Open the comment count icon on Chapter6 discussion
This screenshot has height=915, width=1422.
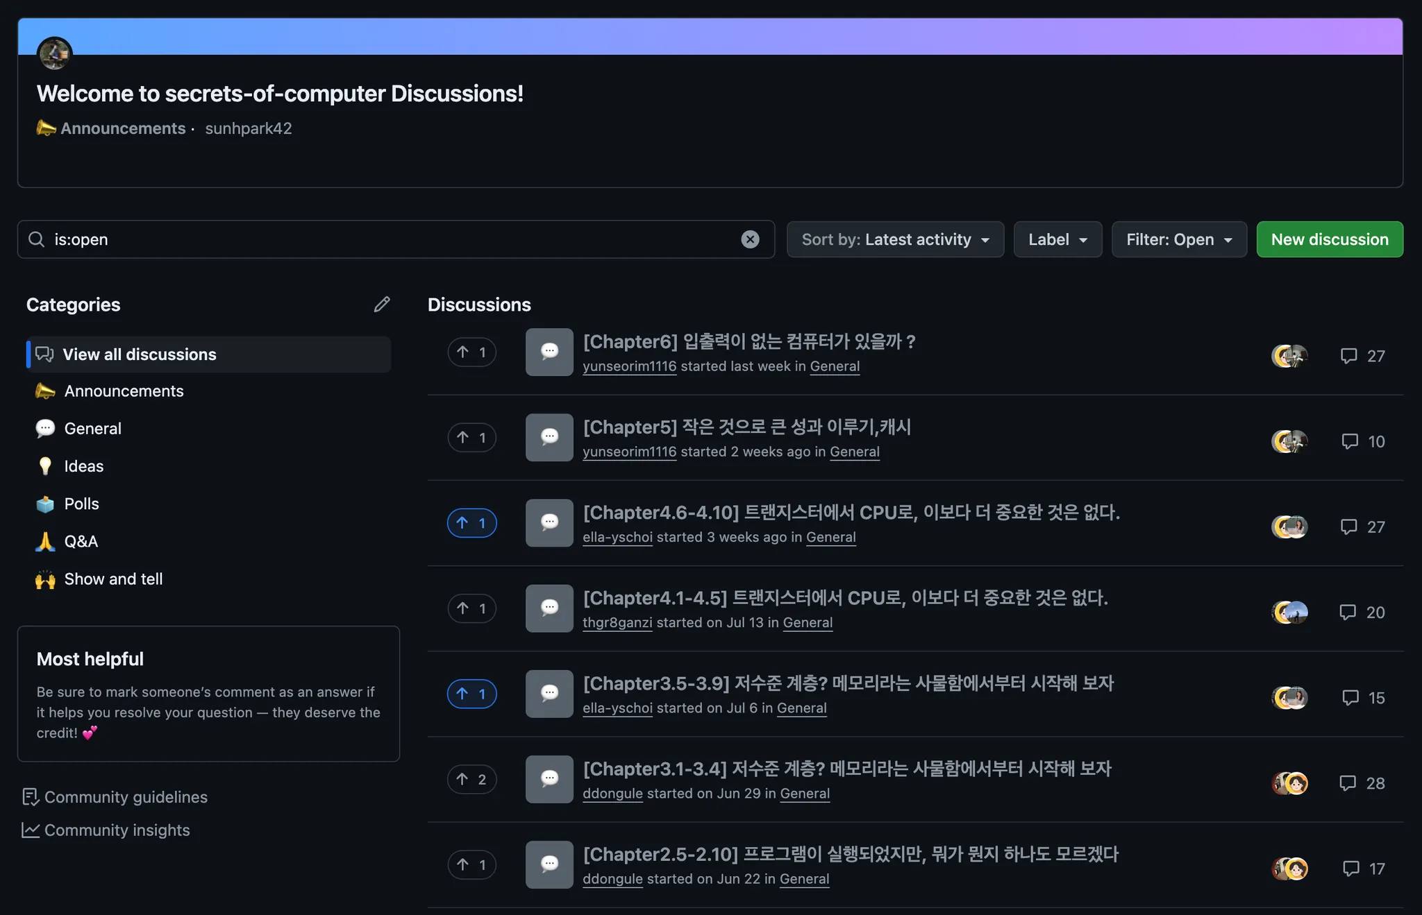pyautogui.click(x=1348, y=356)
